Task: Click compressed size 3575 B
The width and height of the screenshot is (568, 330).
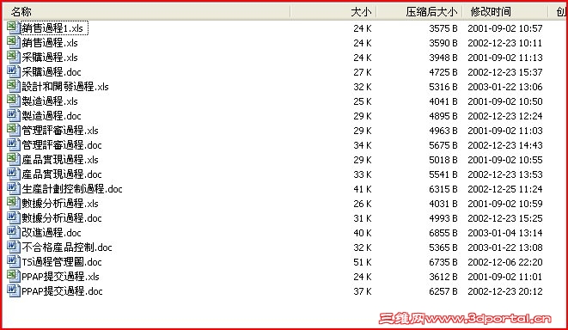Action: [443, 28]
